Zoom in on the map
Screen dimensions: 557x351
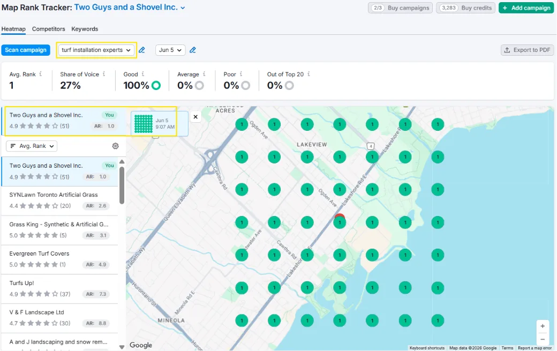(543, 326)
